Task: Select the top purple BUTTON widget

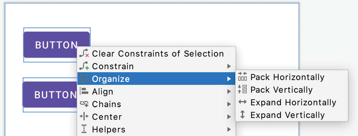Action: click(x=57, y=45)
